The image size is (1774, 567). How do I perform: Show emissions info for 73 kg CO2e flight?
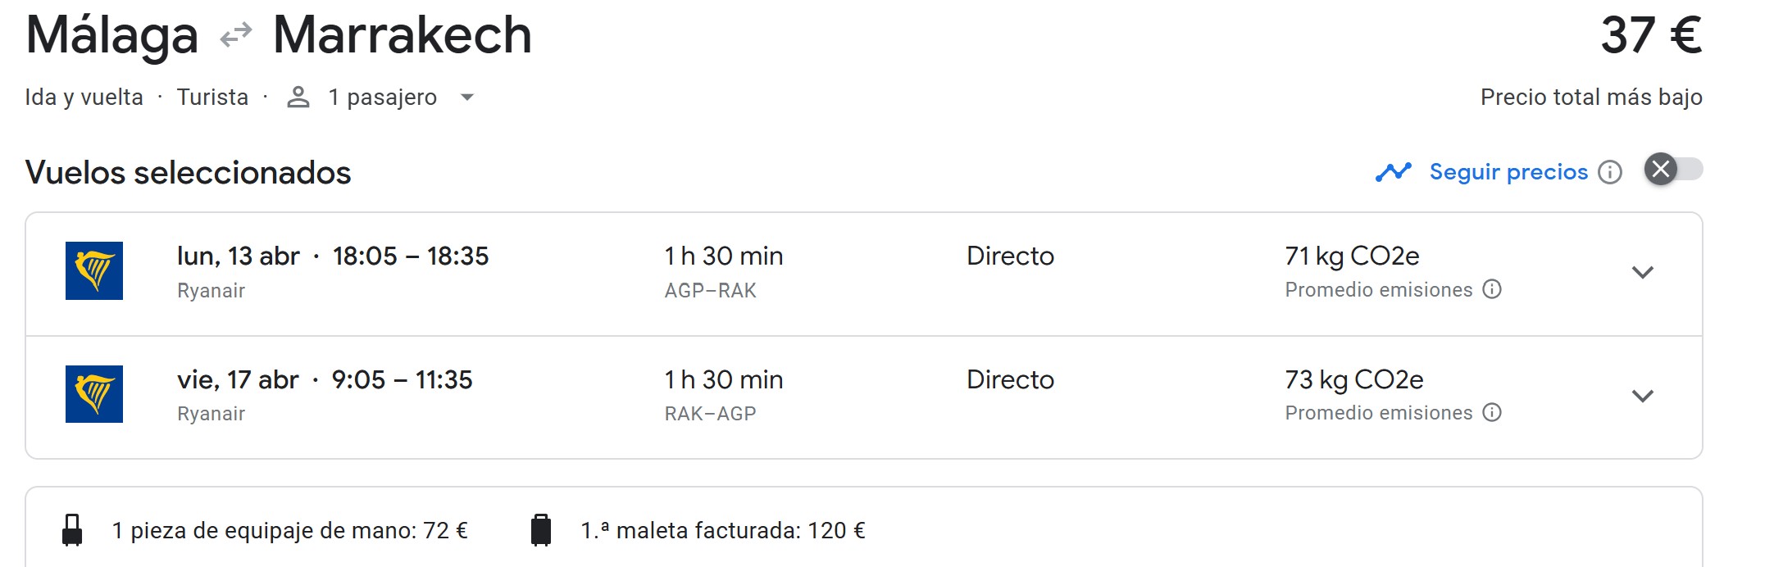(x=1493, y=412)
